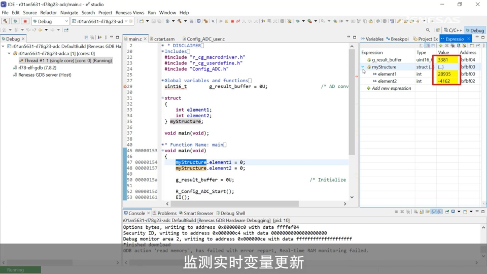Collapse the struct fold marker at line 31
Image resolution: width=487 pixels, height=274 pixels.
point(162,98)
